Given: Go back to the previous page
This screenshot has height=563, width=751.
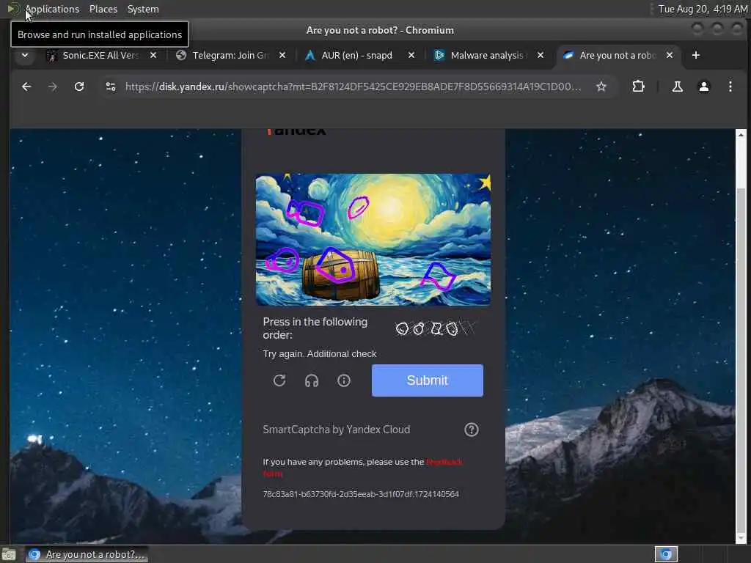Looking at the screenshot, I should click(x=26, y=87).
